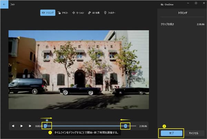Close the Photos window

[x=203, y=3]
